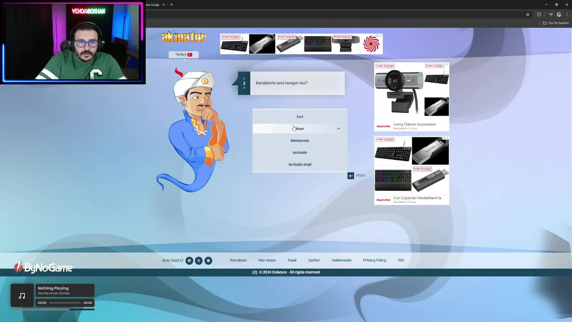The image size is (572, 322).
Task: Open the 'Hızlı Çözümler MediaMarkt'ta' ad
Action: (x=412, y=170)
